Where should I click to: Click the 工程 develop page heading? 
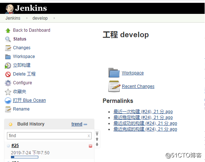pos(126,35)
